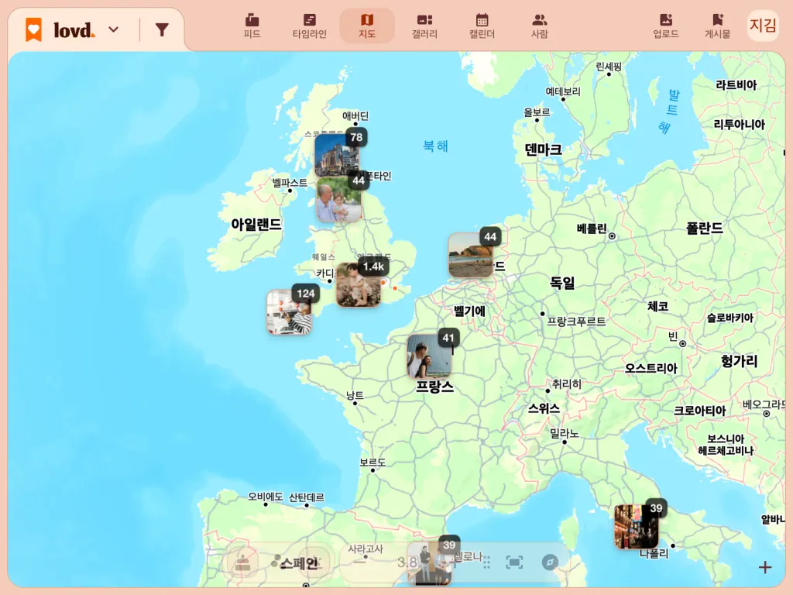Click the lovd heart bookmark logo
Image resolution: width=793 pixels, height=595 pixels.
click(34, 29)
